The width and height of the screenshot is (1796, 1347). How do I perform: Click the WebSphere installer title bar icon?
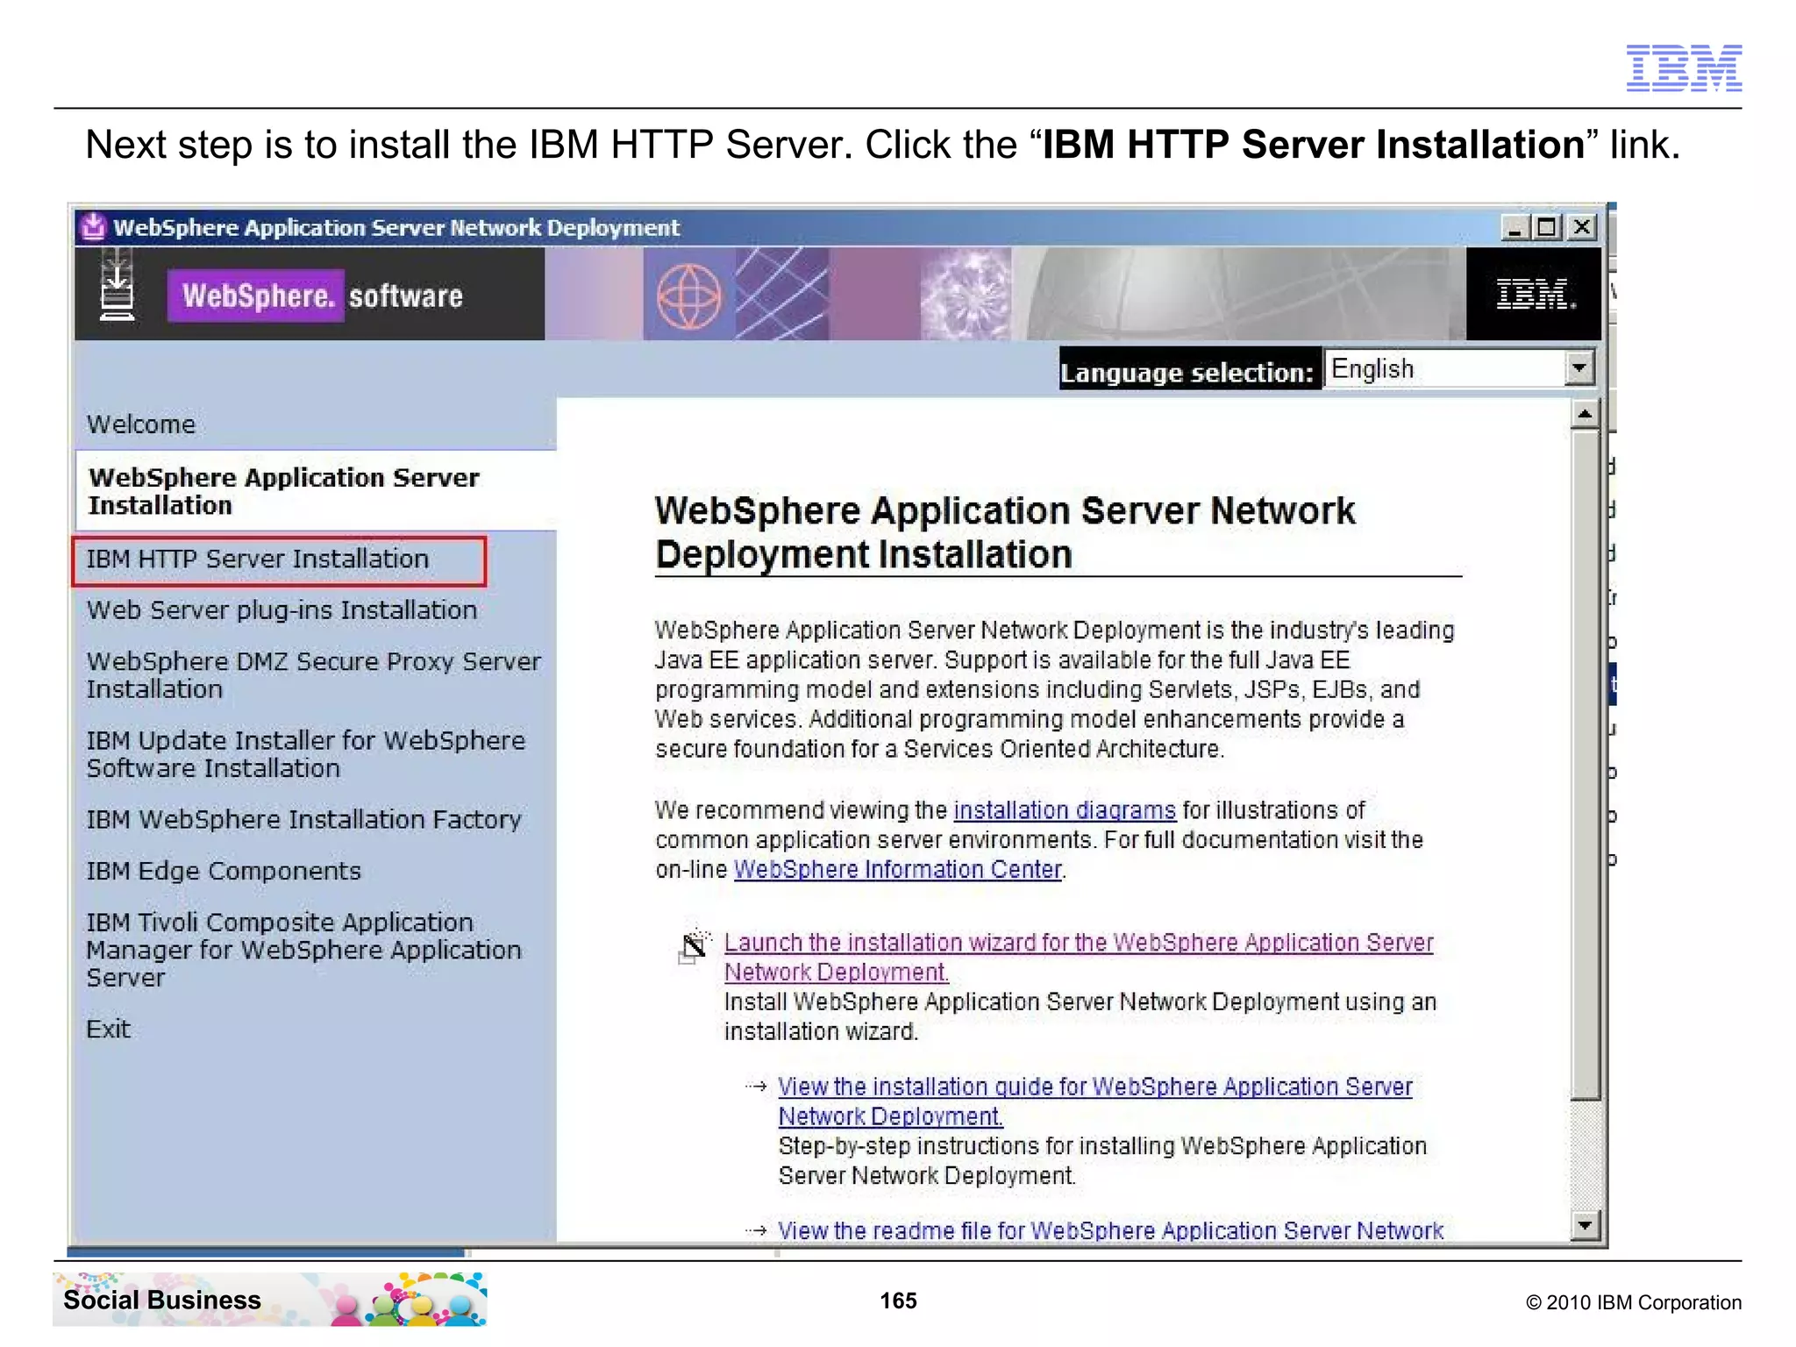(x=93, y=227)
